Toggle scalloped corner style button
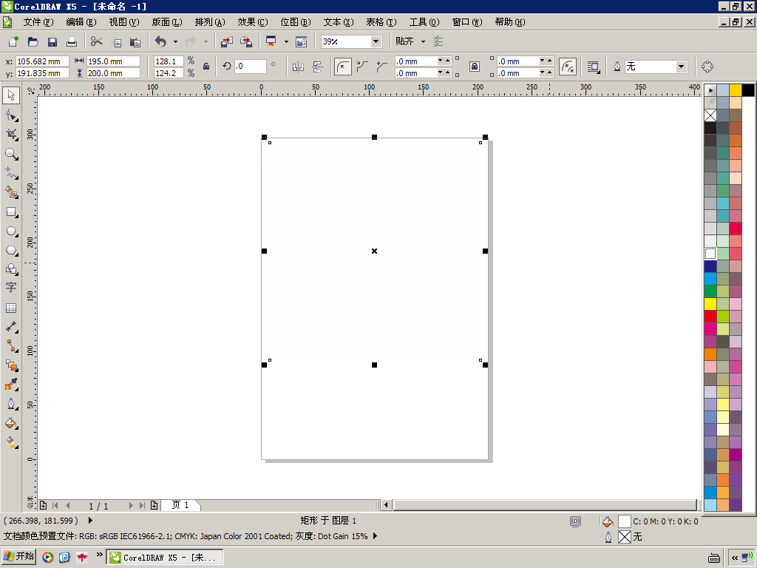 click(362, 67)
